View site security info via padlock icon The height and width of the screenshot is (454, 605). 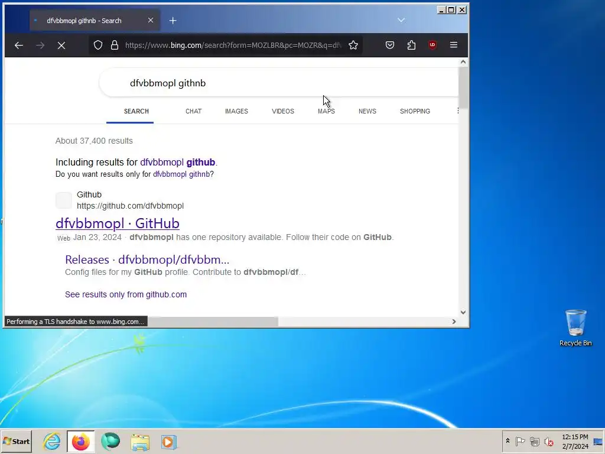click(115, 45)
